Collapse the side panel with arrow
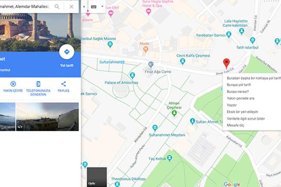This screenshot has height=187, width=281. point(84,7)
